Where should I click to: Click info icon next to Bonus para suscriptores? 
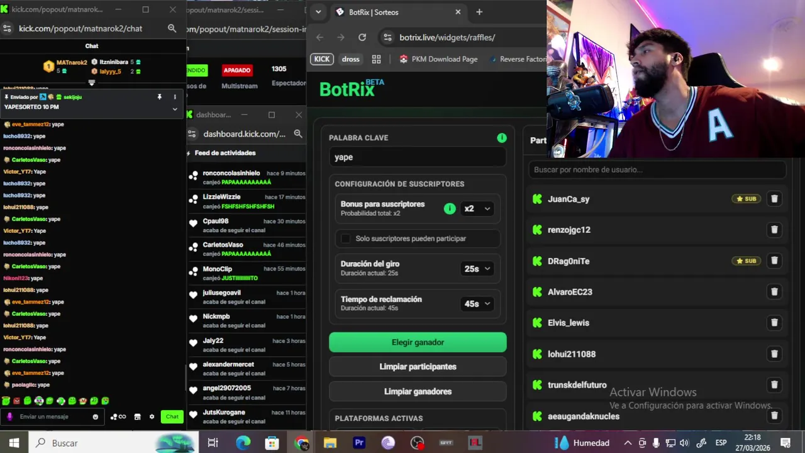pos(450,208)
